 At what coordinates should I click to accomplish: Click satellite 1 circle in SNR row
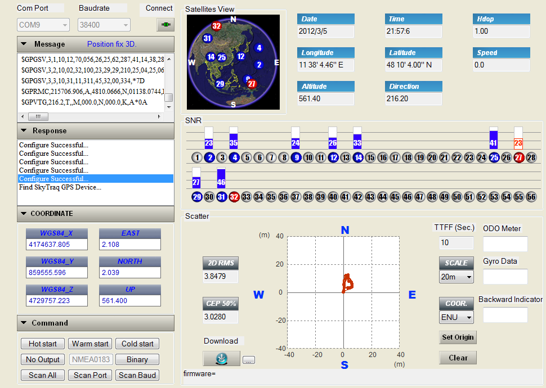click(x=197, y=157)
